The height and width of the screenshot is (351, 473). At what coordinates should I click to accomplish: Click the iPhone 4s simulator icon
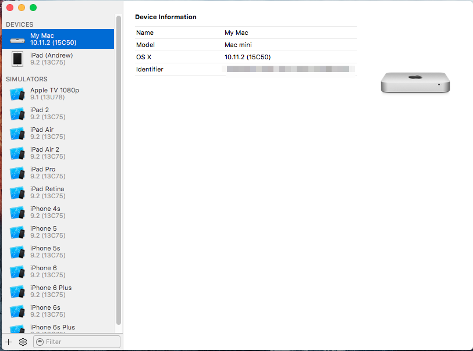coord(17,213)
